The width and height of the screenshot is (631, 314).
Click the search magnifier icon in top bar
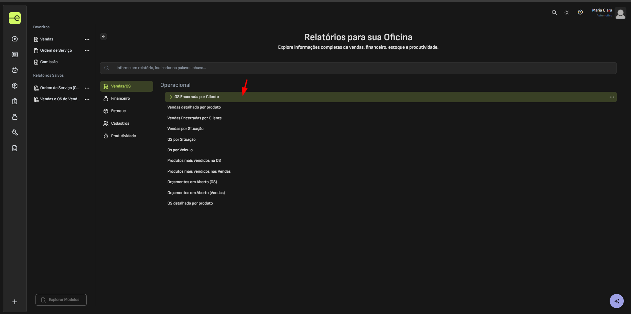554,12
